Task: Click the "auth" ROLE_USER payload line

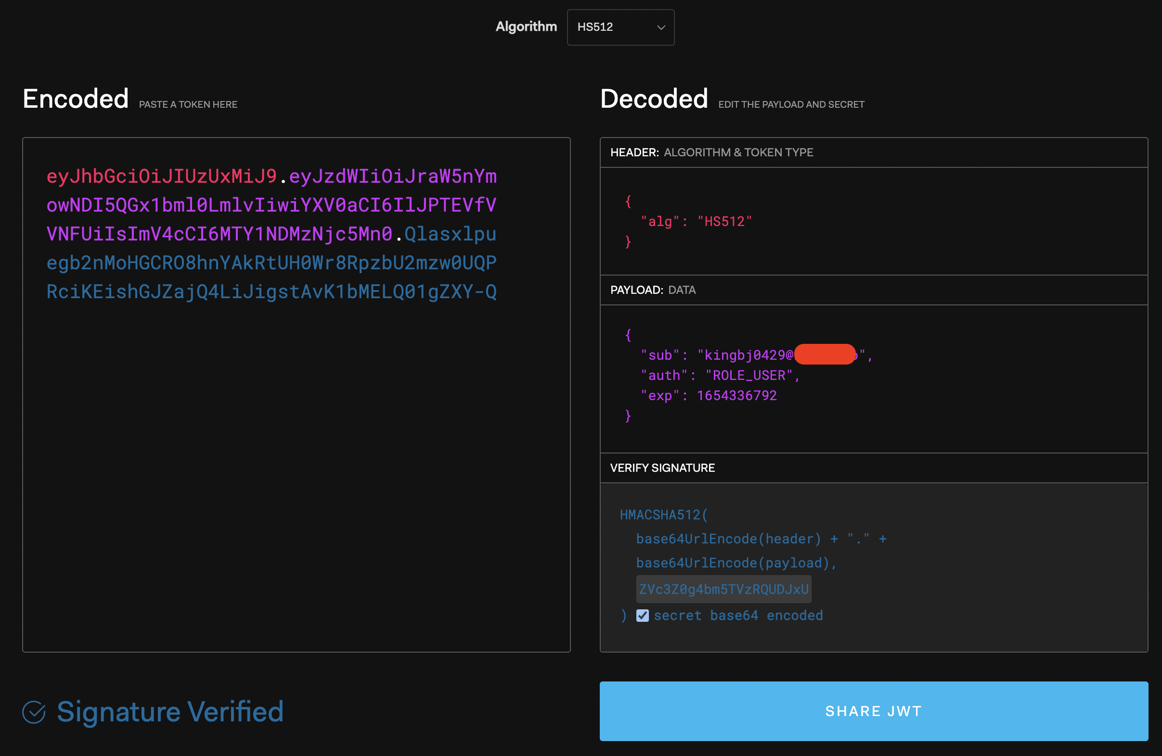Action: click(720, 376)
